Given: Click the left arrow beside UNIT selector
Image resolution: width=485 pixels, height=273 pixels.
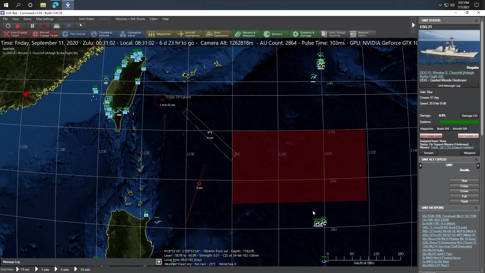Looking at the screenshot, I should (x=420, y=166).
